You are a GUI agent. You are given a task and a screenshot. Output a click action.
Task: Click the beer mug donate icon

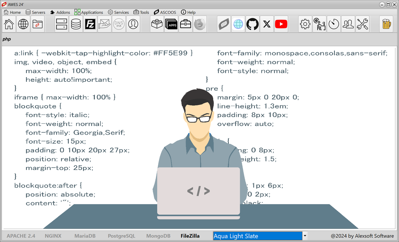click(x=386, y=24)
